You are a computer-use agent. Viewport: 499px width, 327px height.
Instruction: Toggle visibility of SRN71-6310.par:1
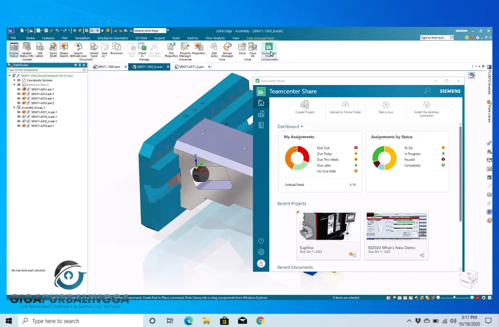point(19,98)
